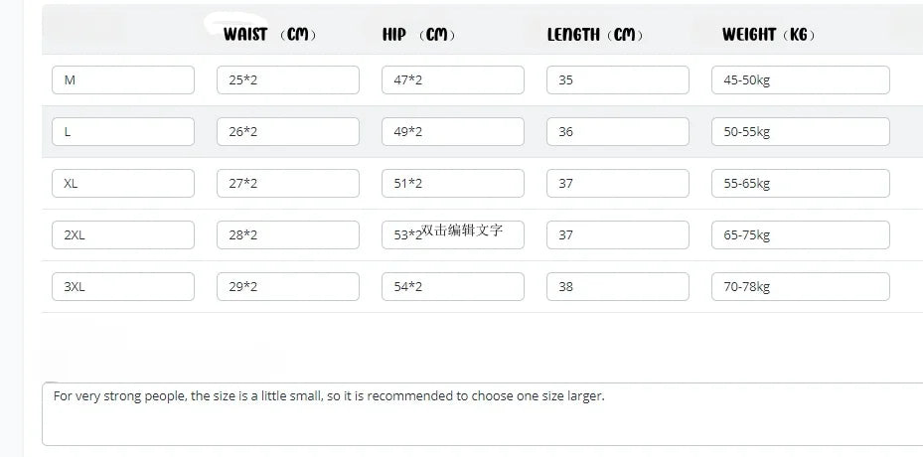Edit the weight field 45-50kg
The width and height of the screenshot is (923, 457).
tap(801, 80)
